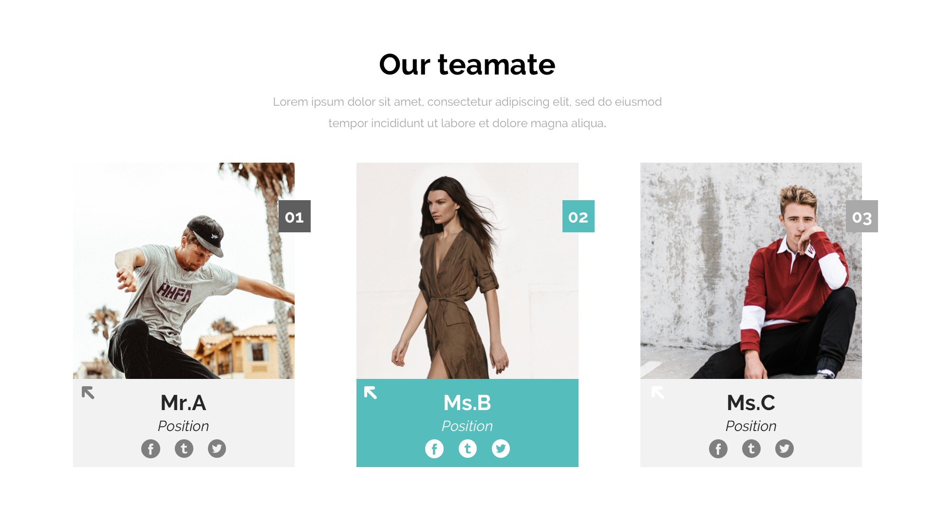
Task: Visit Ms.C's Tumblr icon
Action: click(751, 449)
